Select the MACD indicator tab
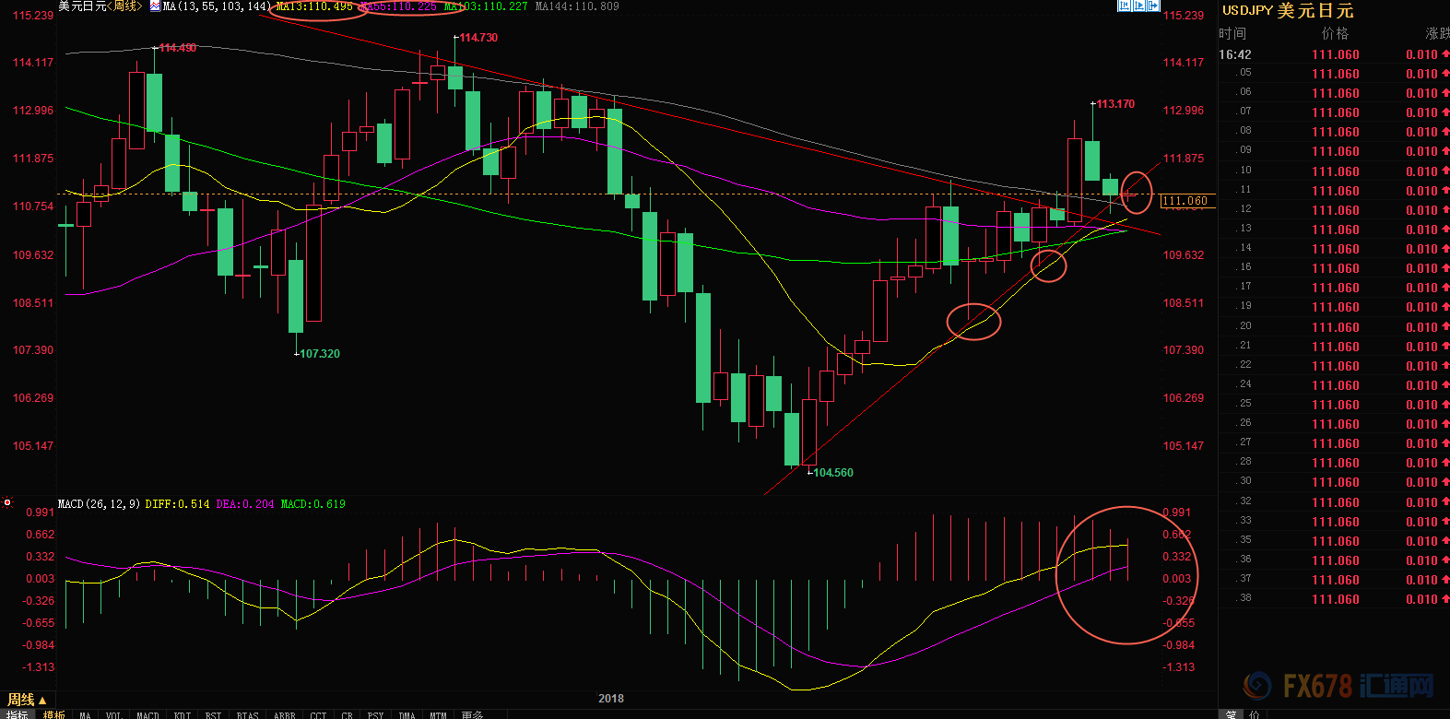Screen dimensions: 1450x719 (147, 715)
